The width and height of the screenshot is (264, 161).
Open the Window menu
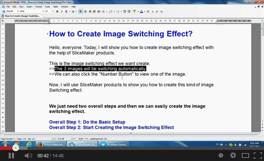tap(64, 7)
